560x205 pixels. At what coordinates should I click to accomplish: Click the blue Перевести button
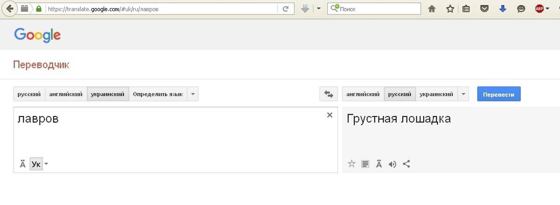499,94
